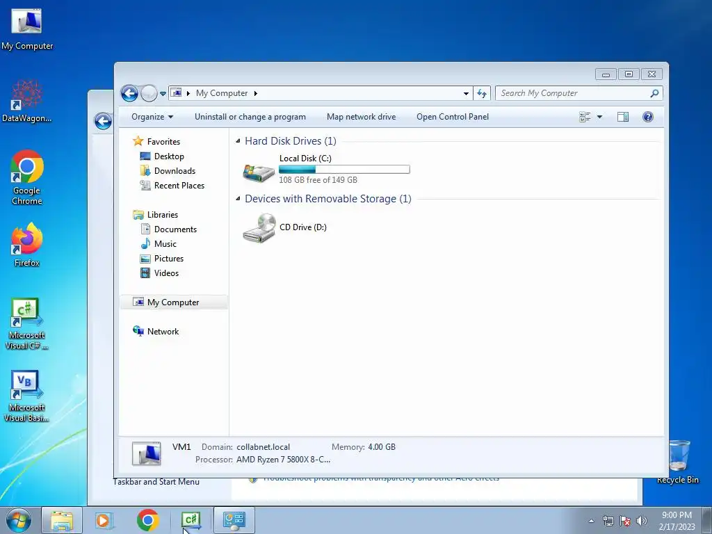The width and height of the screenshot is (712, 534).
Task: Click the computer icon in address bar
Action: pos(177,93)
